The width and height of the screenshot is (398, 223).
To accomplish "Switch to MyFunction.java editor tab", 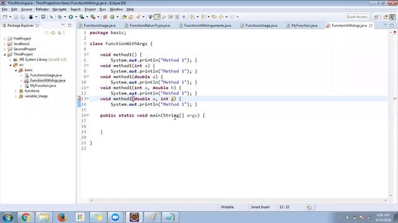I will pyautogui.click(x=304, y=25).
